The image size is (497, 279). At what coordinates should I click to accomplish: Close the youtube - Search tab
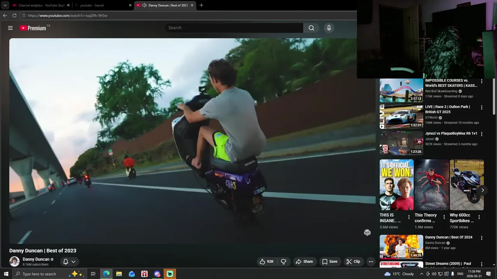point(130,5)
